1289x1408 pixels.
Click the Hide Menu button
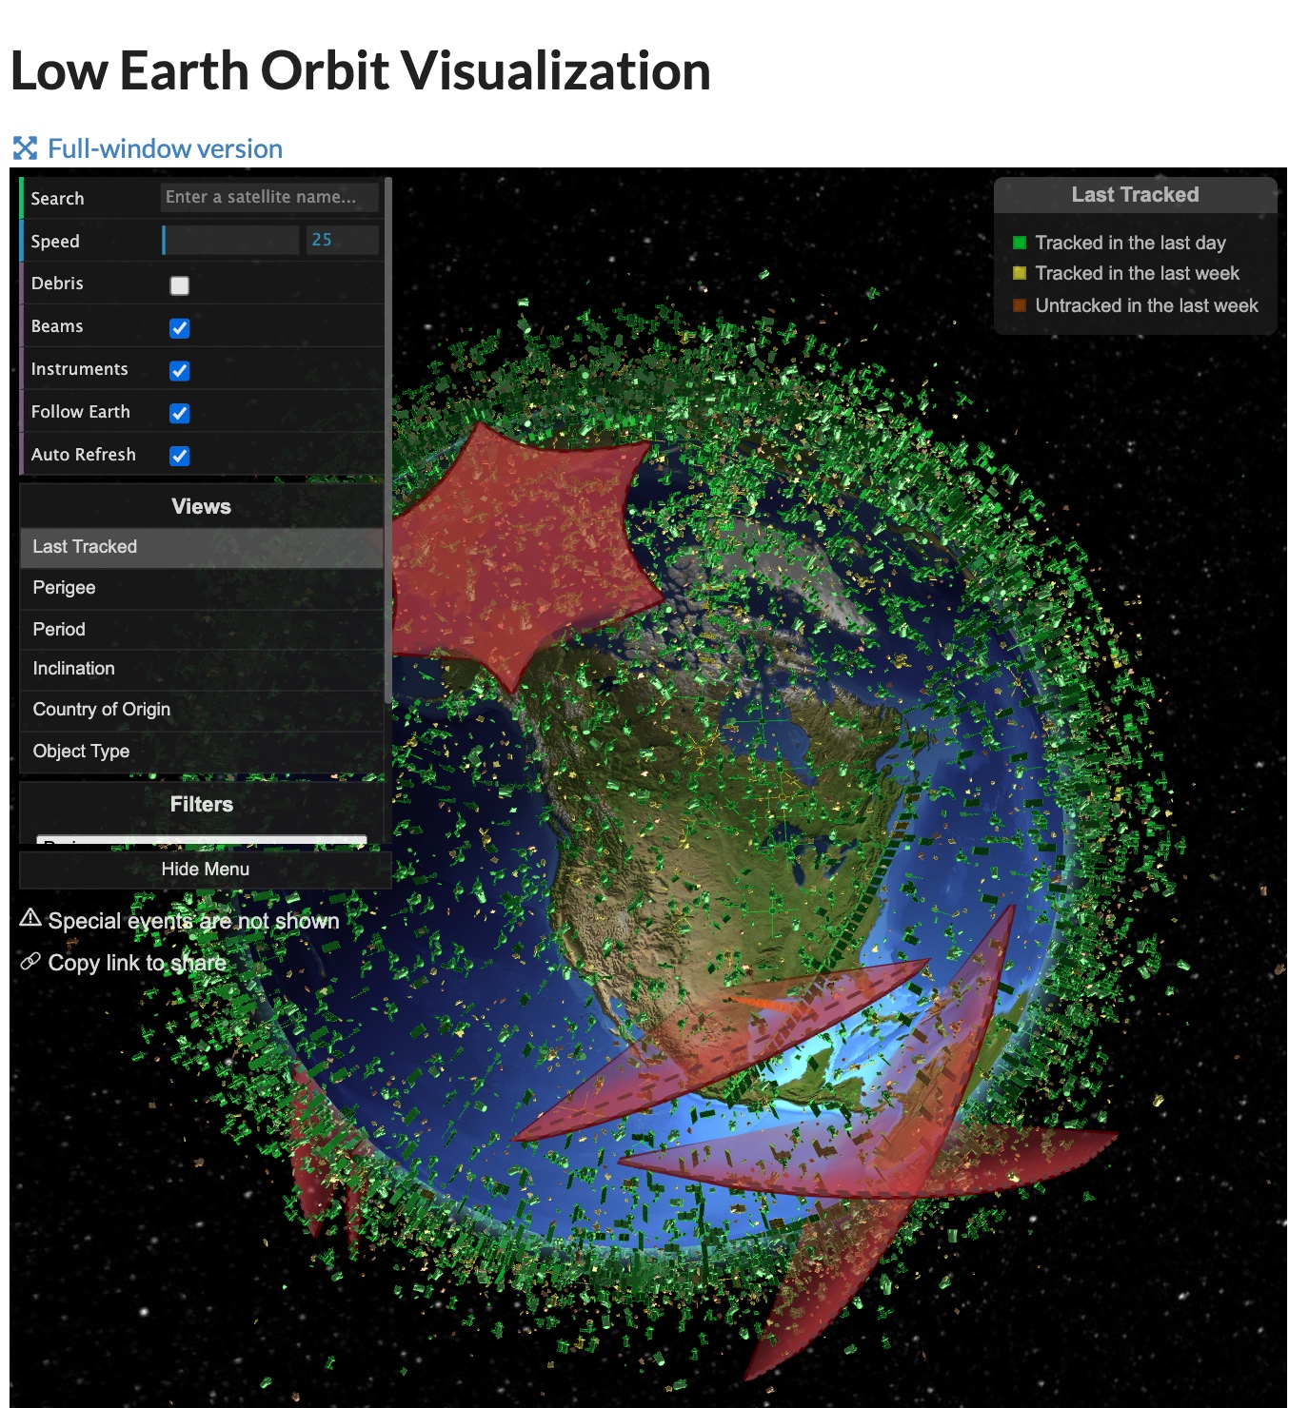(x=206, y=870)
